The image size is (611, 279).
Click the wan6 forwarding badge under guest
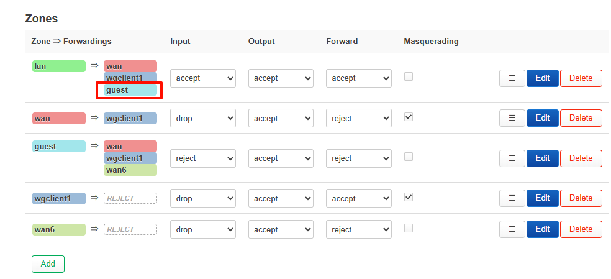(130, 170)
